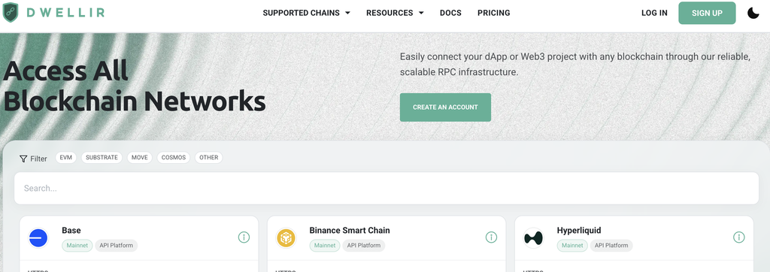Click the Sign Up button
The height and width of the screenshot is (272, 770).
pos(707,14)
